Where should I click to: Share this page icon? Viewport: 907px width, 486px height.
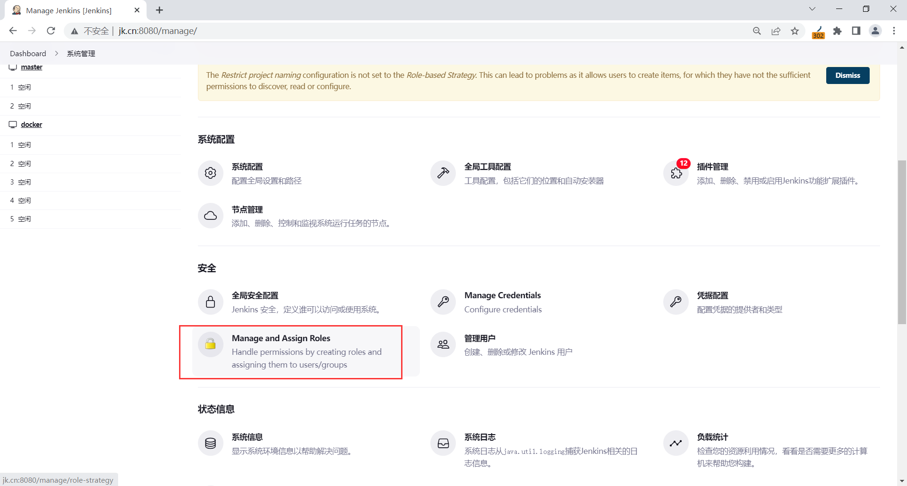[776, 31]
